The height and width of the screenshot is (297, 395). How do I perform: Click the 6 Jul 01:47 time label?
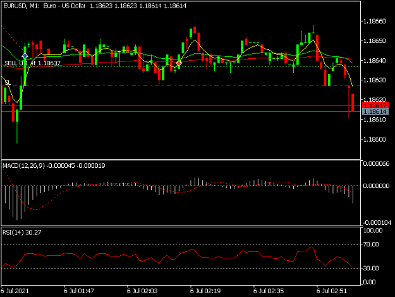pos(79,291)
